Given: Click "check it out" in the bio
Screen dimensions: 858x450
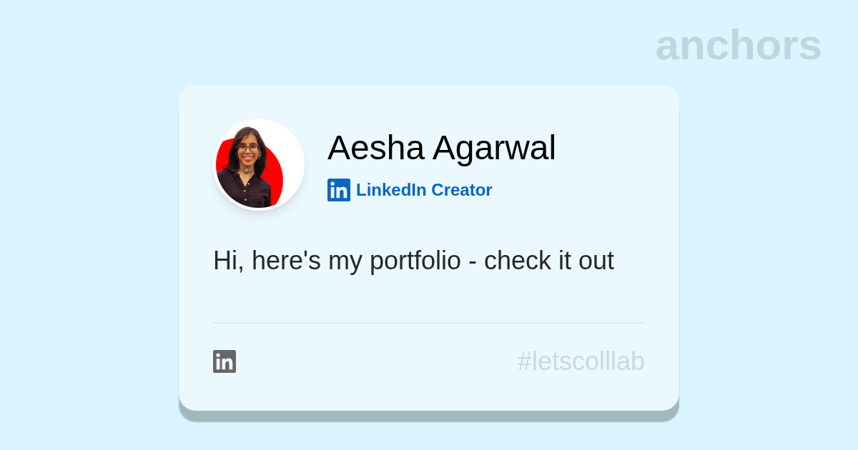Looking at the screenshot, I should 548,261.
